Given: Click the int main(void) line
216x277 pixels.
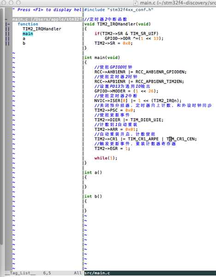Looking at the screenshot, I should 102,58.
